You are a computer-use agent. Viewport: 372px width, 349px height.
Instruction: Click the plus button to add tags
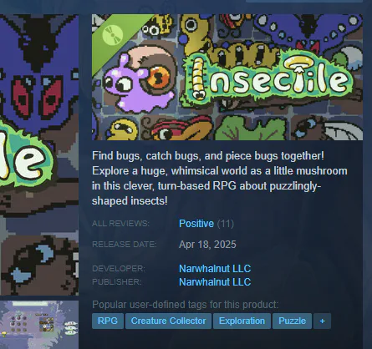(x=322, y=321)
